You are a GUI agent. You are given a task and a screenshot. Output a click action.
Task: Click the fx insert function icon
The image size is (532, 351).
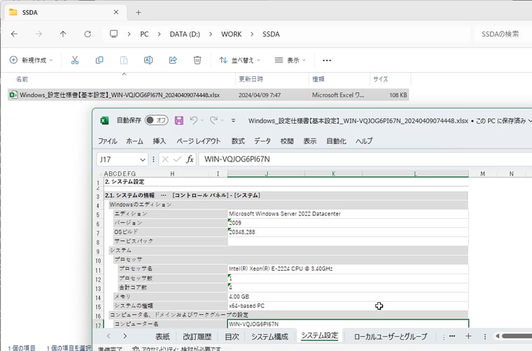click(190, 159)
